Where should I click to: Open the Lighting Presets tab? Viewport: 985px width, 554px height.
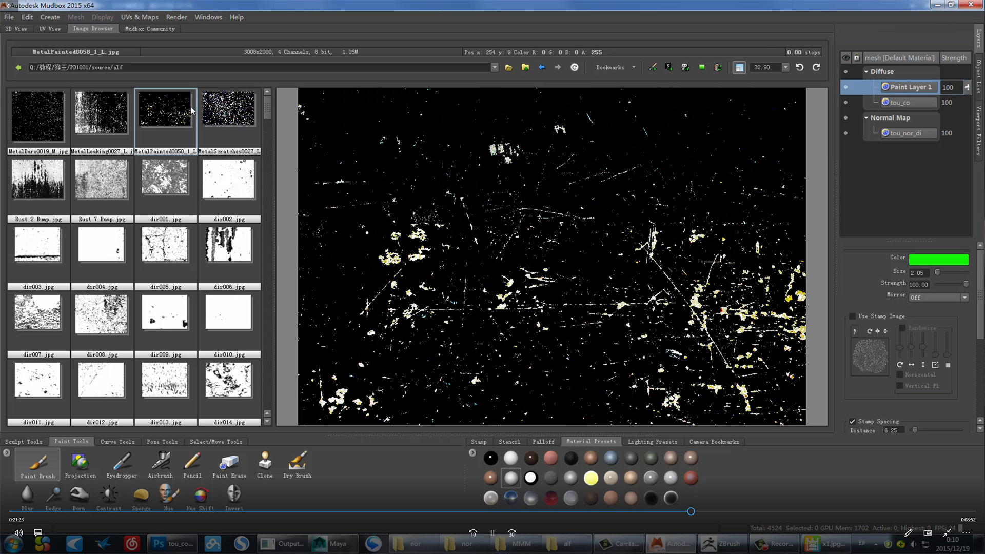coord(653,442)
